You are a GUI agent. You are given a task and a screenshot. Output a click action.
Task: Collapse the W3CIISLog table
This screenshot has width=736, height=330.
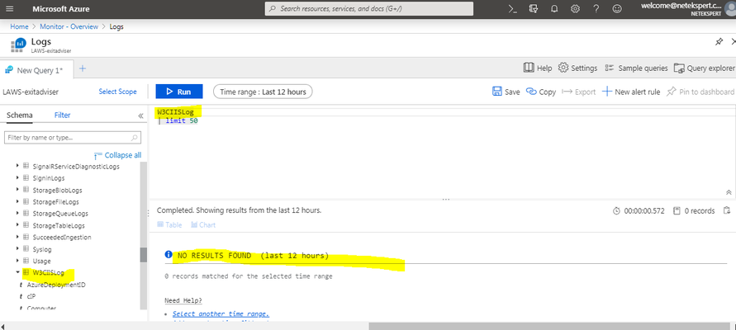coord(18,272)
